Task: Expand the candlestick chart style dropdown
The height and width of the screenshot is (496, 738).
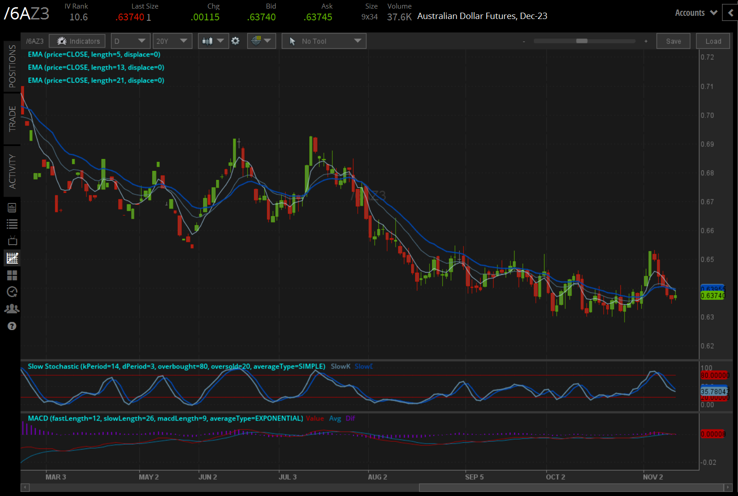Action: [x=213, y=41]
